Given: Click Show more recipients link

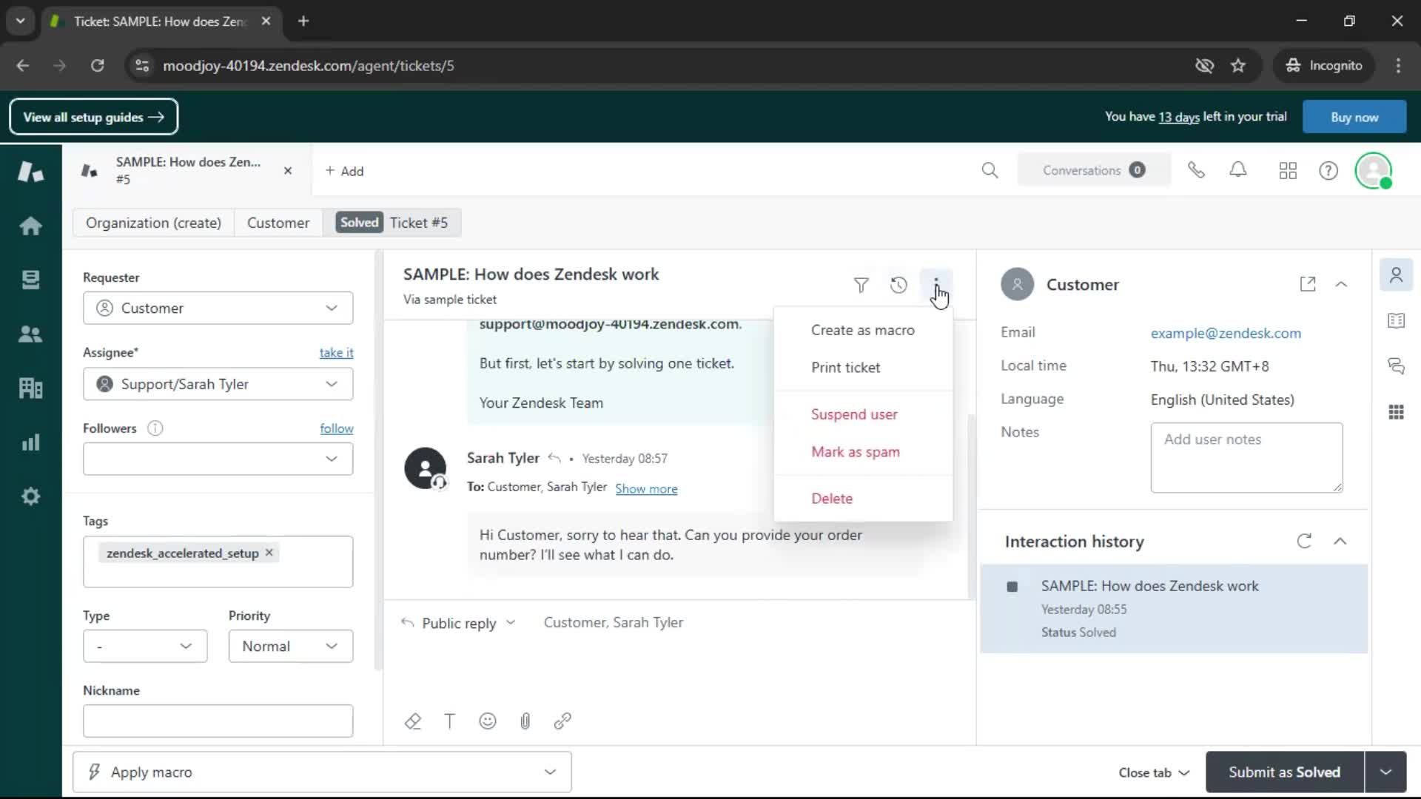Looking at the screenshot, I should 646,488.
